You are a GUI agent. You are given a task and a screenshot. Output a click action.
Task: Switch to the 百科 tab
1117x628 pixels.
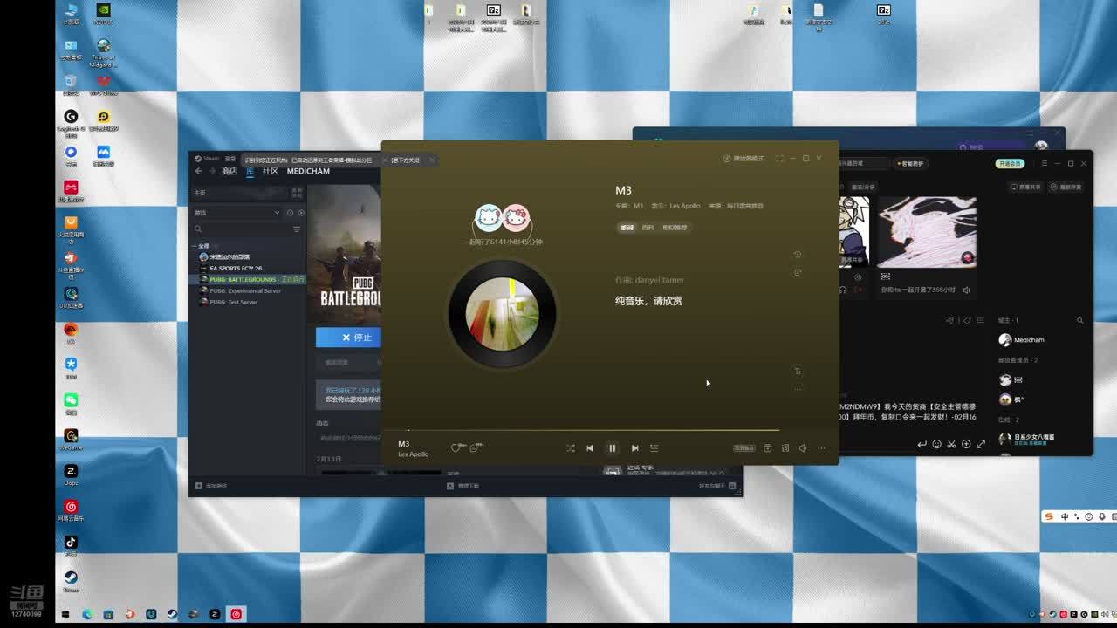click(x=648, y=228)
